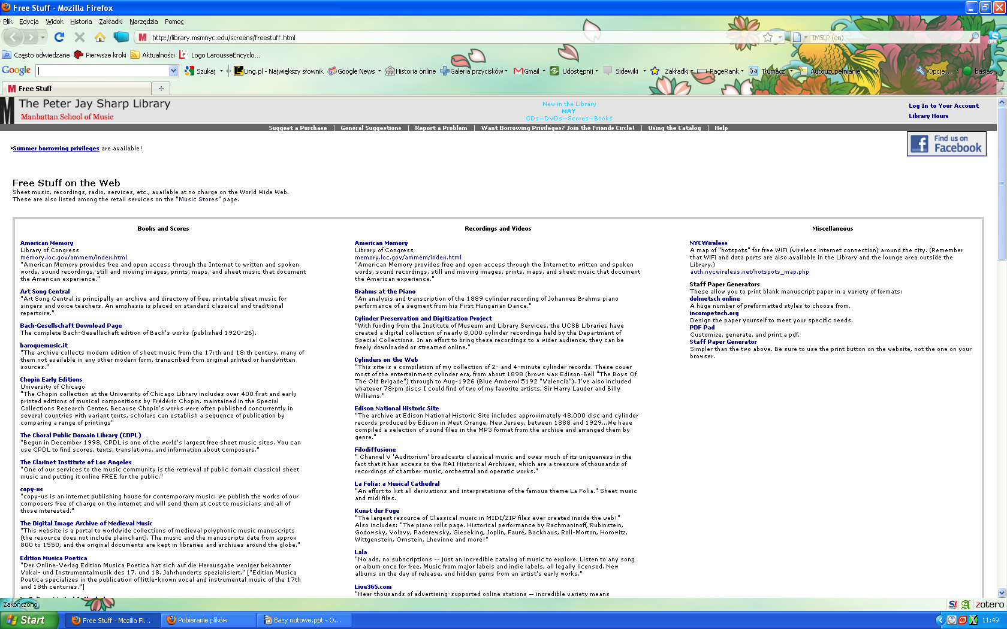Open the Pomoc menu

(174, 22)
